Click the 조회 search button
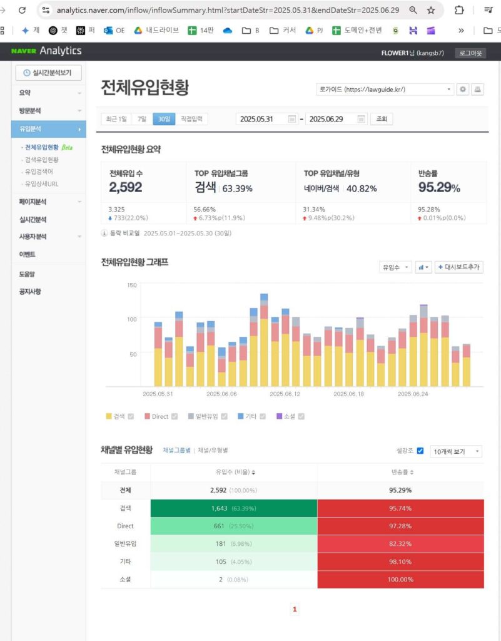The image size is (501, 641). 382,119
